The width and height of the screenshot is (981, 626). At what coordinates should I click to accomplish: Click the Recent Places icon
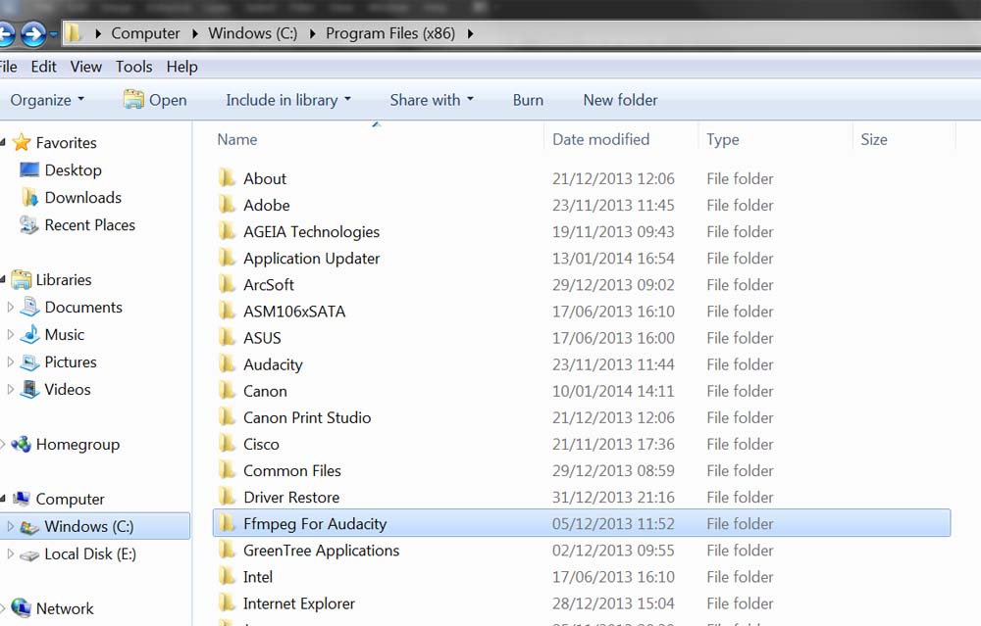29,225
